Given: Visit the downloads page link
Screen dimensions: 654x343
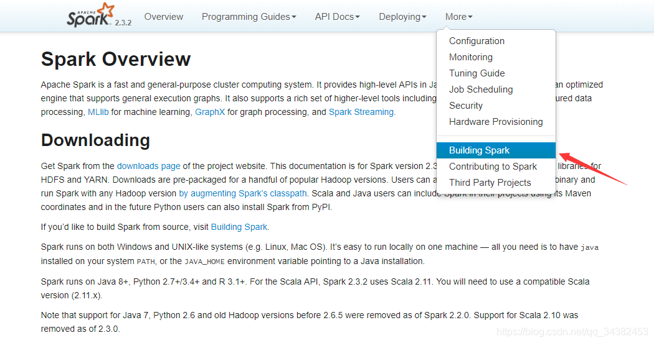Looking at the screenshot, I should pyautogui.click(x=148, y=166).
